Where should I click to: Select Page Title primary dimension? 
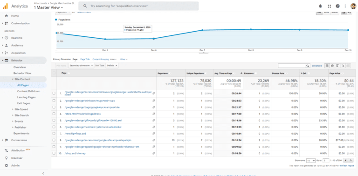point(85,59)
